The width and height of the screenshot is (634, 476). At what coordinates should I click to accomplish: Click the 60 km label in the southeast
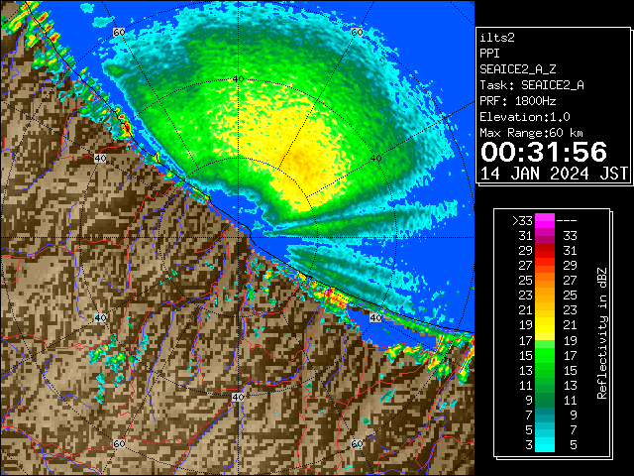(357, 443)
